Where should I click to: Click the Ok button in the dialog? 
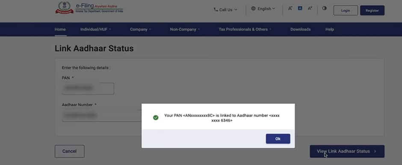tap(278, 138)
